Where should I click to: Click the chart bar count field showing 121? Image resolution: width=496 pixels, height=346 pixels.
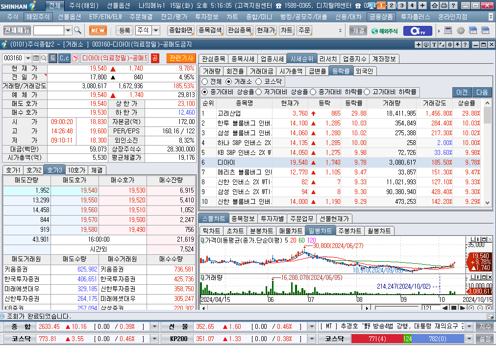pos(431,308)
